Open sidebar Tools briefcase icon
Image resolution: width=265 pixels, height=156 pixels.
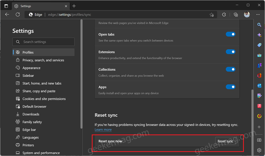pyautogui.click(x=259, y=55)
